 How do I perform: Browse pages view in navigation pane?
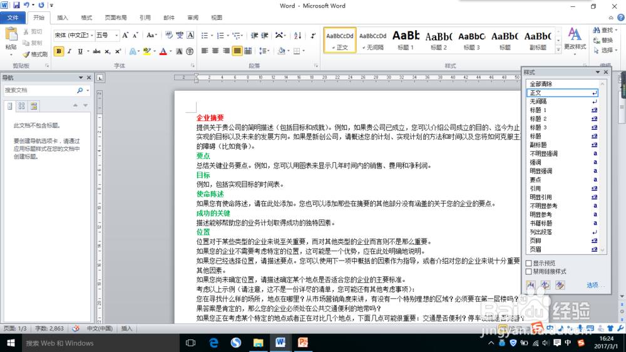tap(21, 106)
